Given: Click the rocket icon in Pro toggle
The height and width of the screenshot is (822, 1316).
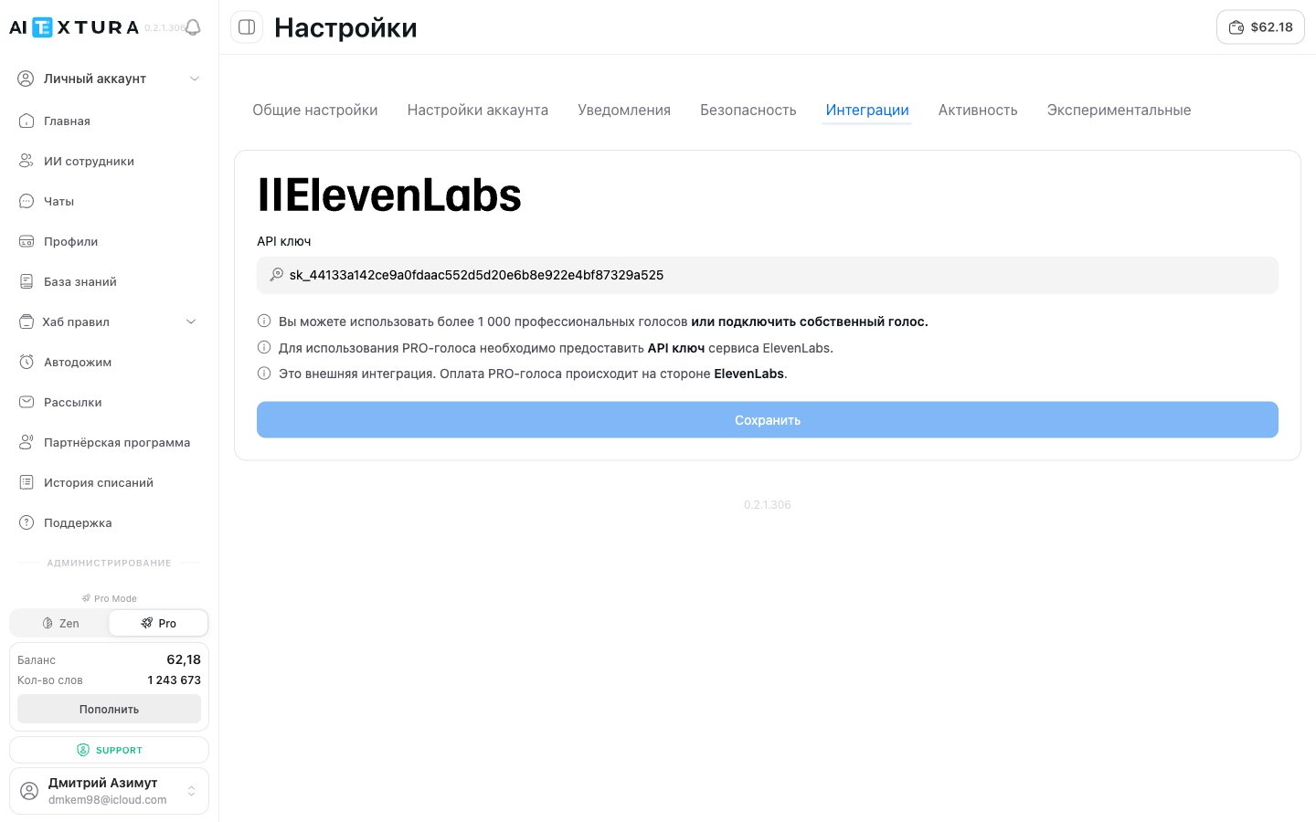Looking at the screenshot, I should pyautogui.click(x=146, y=623).
